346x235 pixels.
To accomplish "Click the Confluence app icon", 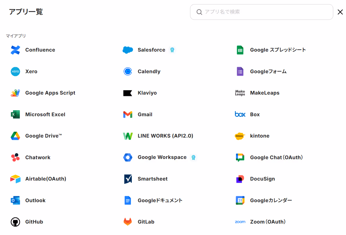I will coord(15,50).
